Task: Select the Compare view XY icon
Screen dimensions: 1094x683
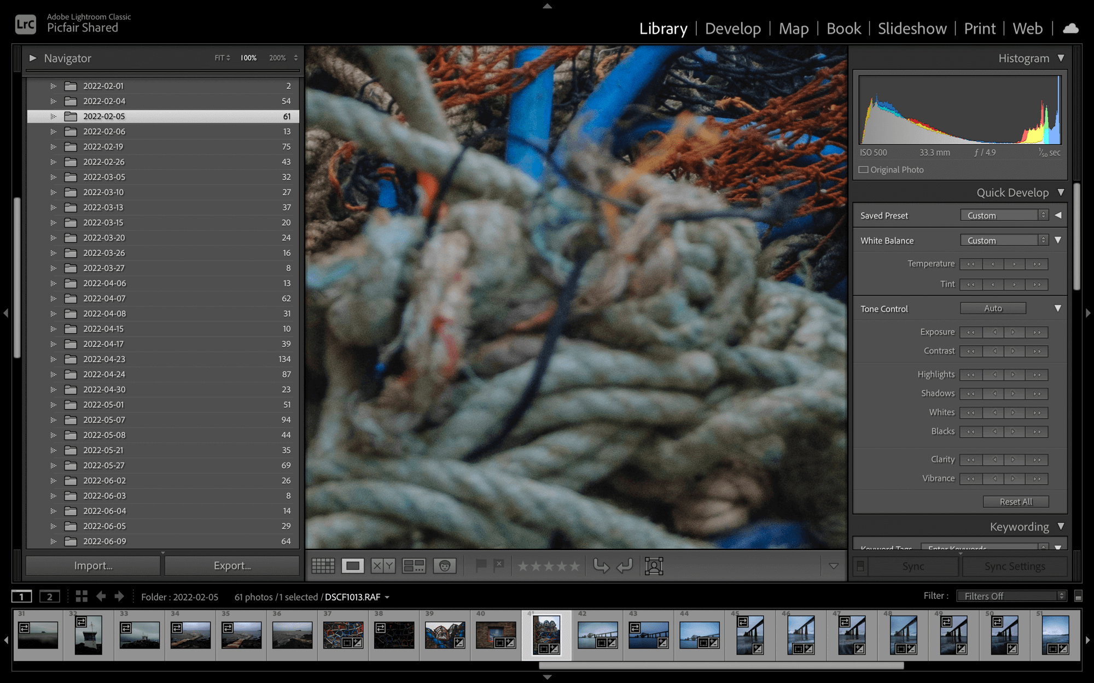Action: [383, 566]
